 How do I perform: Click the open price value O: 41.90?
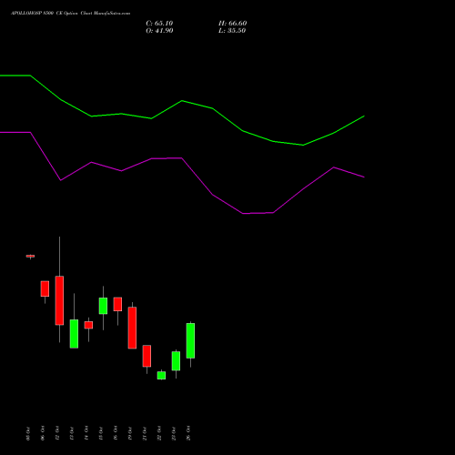click(x=159, y=31)
